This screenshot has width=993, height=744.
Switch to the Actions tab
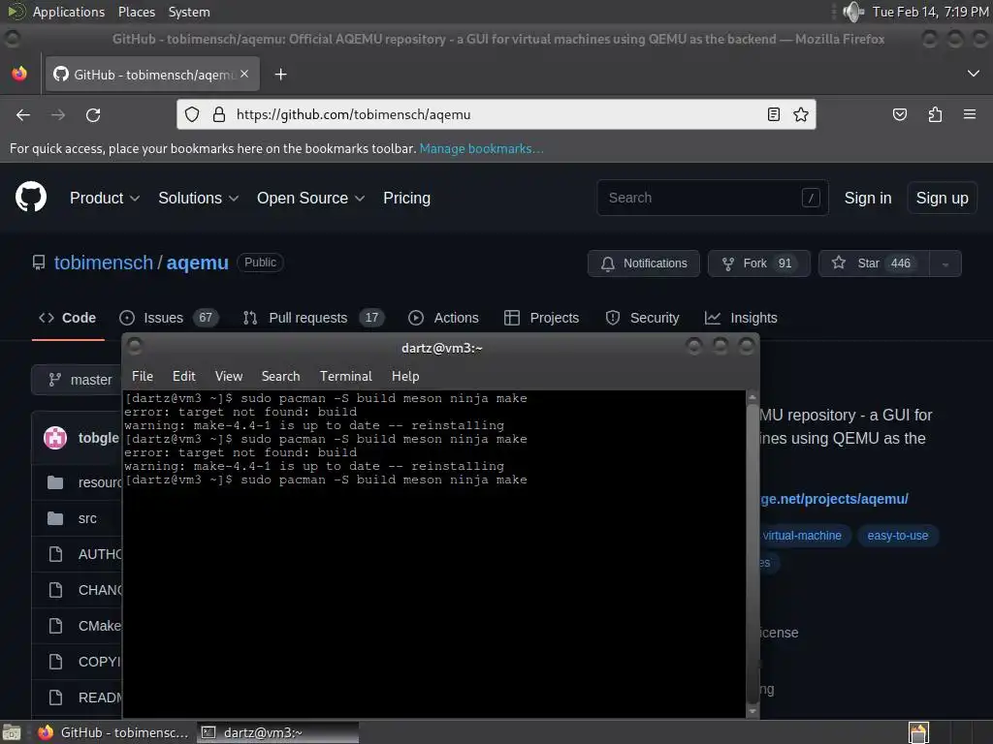tap(443, 318)
